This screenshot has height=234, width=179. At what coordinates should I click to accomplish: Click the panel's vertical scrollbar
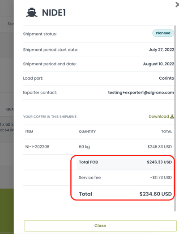tap(175, 118)
